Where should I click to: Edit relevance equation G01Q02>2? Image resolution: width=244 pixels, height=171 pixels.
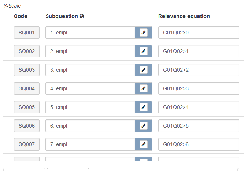click(199, 70)
